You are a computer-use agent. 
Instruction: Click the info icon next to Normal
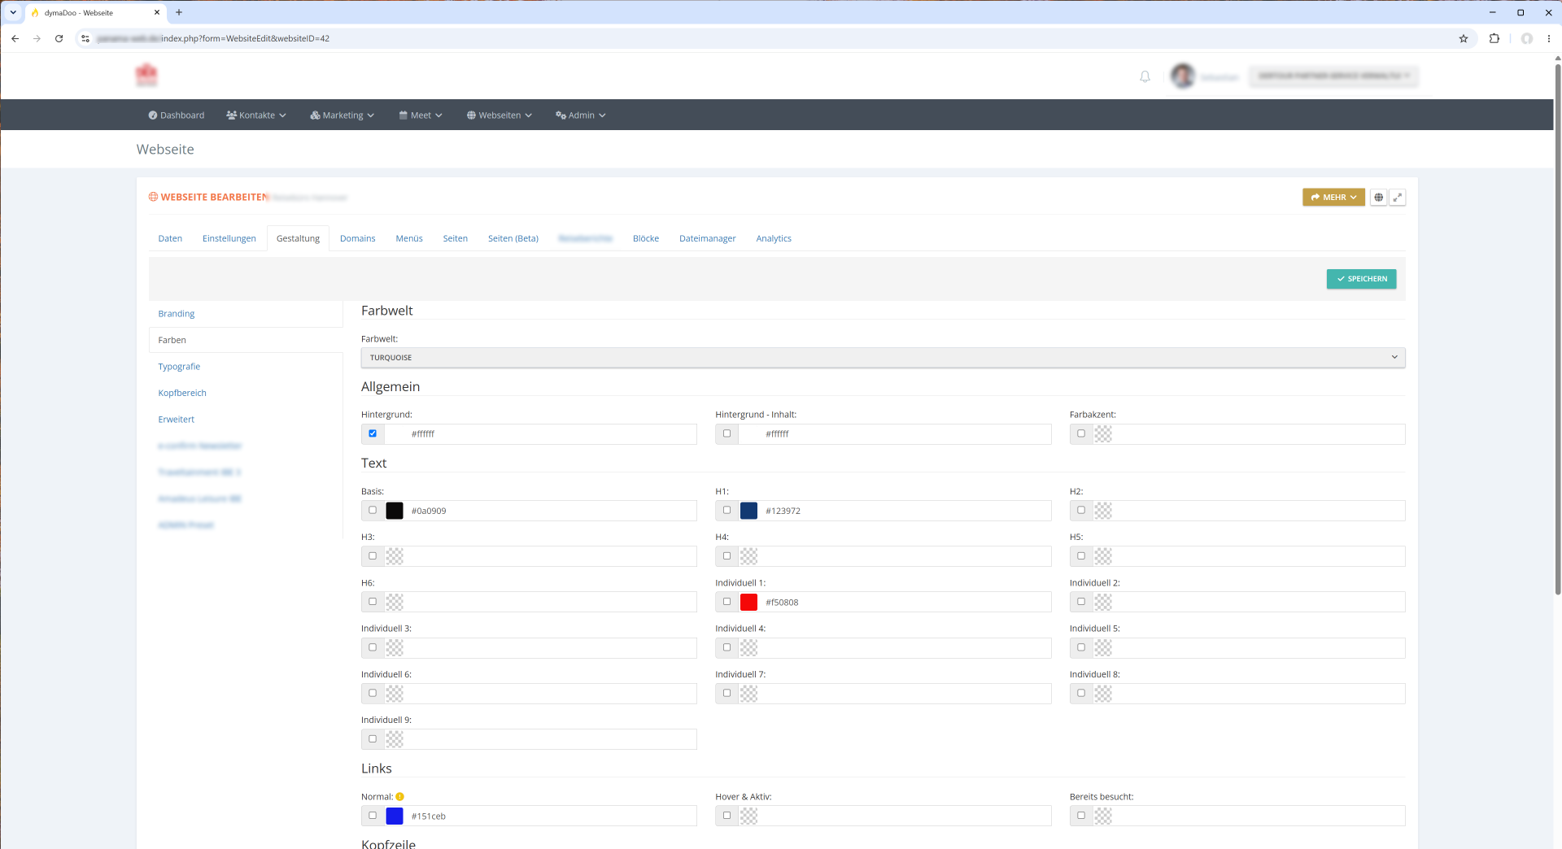point(399,797)
